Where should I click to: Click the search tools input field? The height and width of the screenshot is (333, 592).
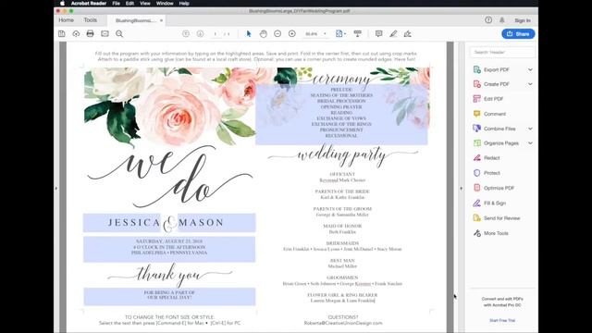pyautogui.click(x=502, y=52)
